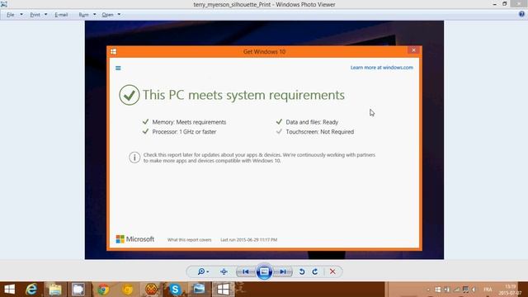This screenshot has width=528, height=297.
Task: Open the Open menu
Action: (108, 15)
